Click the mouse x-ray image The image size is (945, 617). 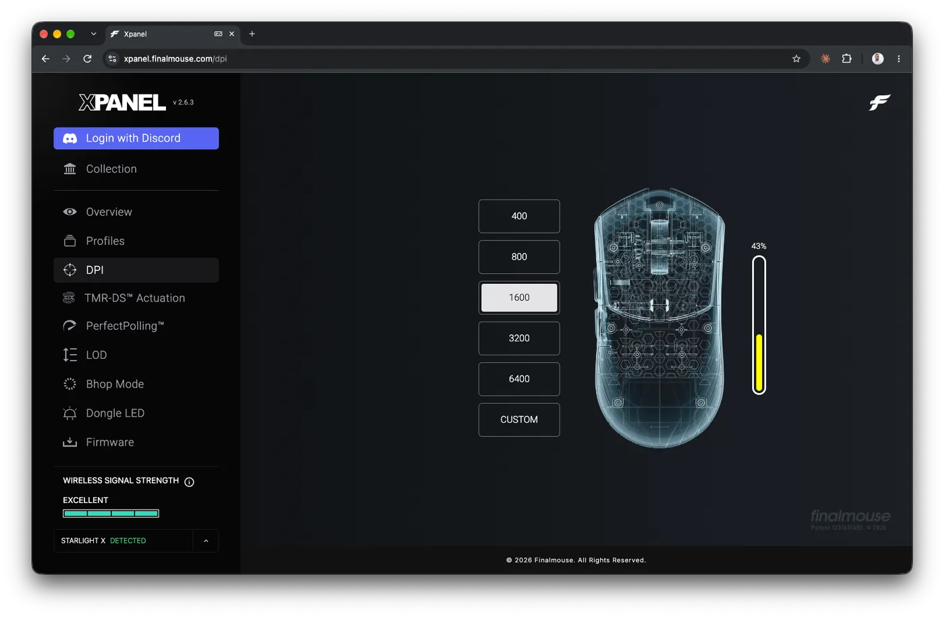pos(659,318)
